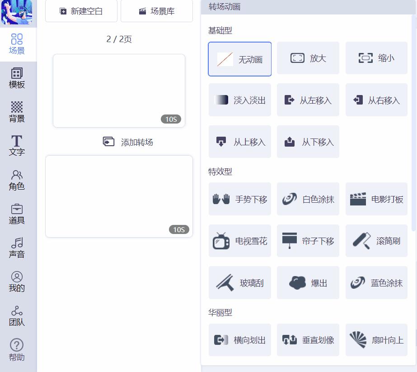The image size is (417, 372).
Task: Open the 场景库 scene library button
Action: point(157,11)
